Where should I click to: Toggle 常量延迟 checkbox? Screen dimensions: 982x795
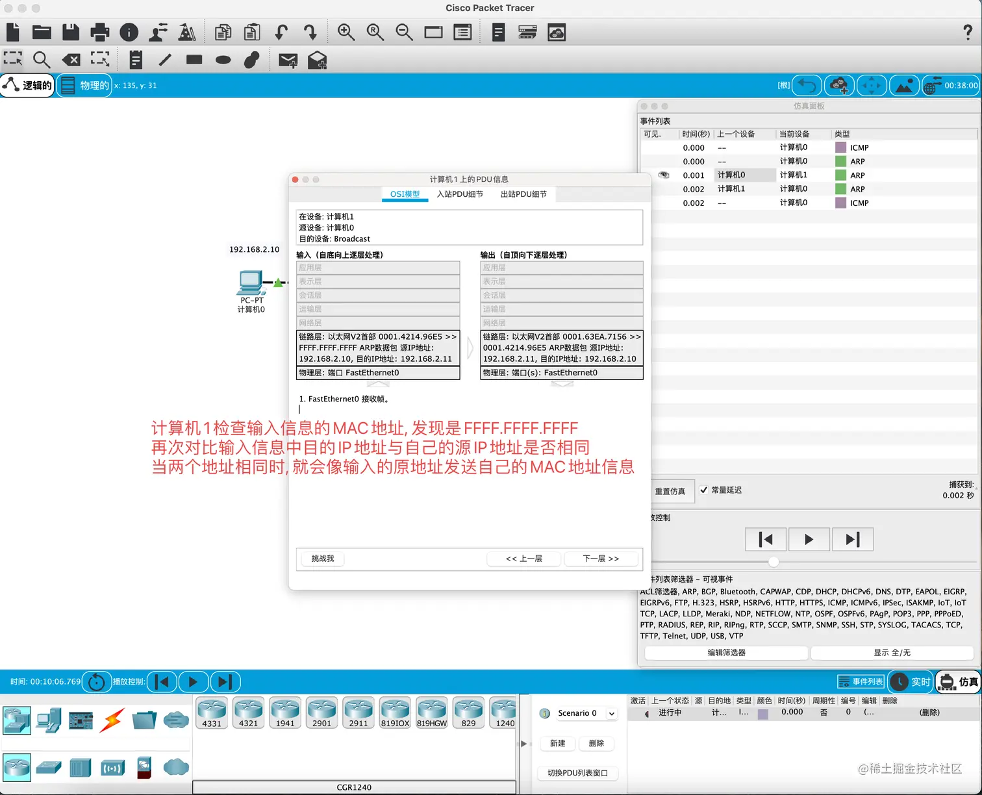tap(704, 490)
